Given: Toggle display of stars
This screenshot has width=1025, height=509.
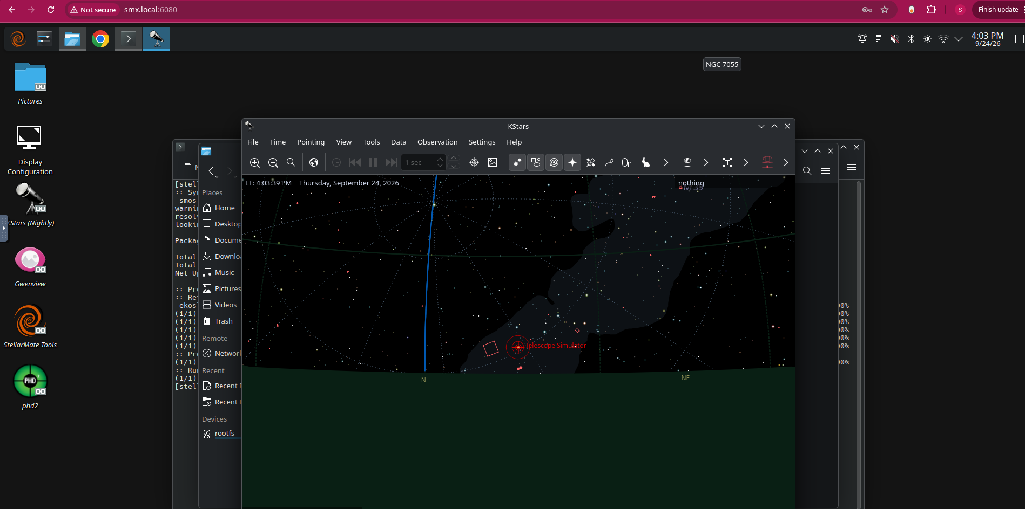Looking at the screenshot, I should click(x=517, y=162).
